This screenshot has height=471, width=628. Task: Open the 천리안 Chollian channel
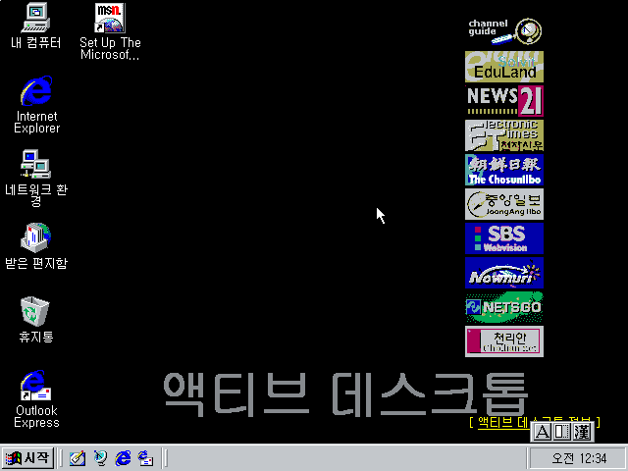click(504, 341)
